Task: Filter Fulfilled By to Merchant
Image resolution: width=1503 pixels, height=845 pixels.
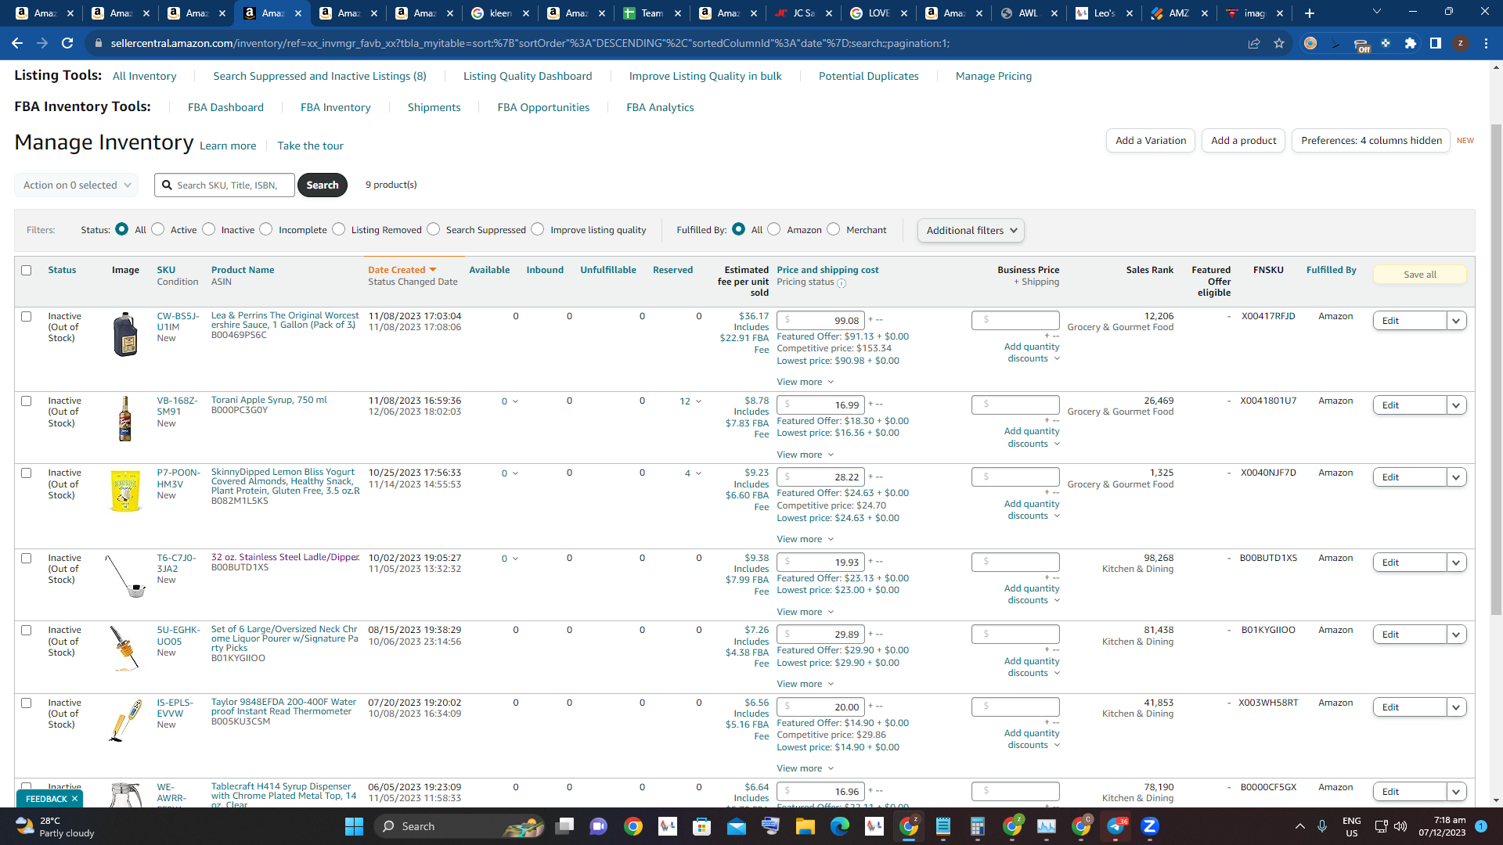Action: [x=834, y=229]
